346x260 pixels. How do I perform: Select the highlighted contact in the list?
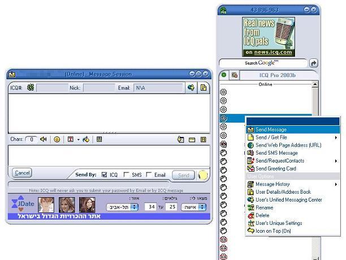[232, 118]
